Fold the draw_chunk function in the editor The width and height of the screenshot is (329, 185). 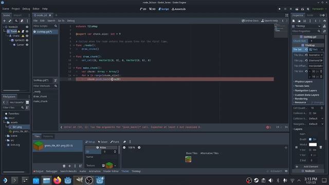[x=74, y=57]
